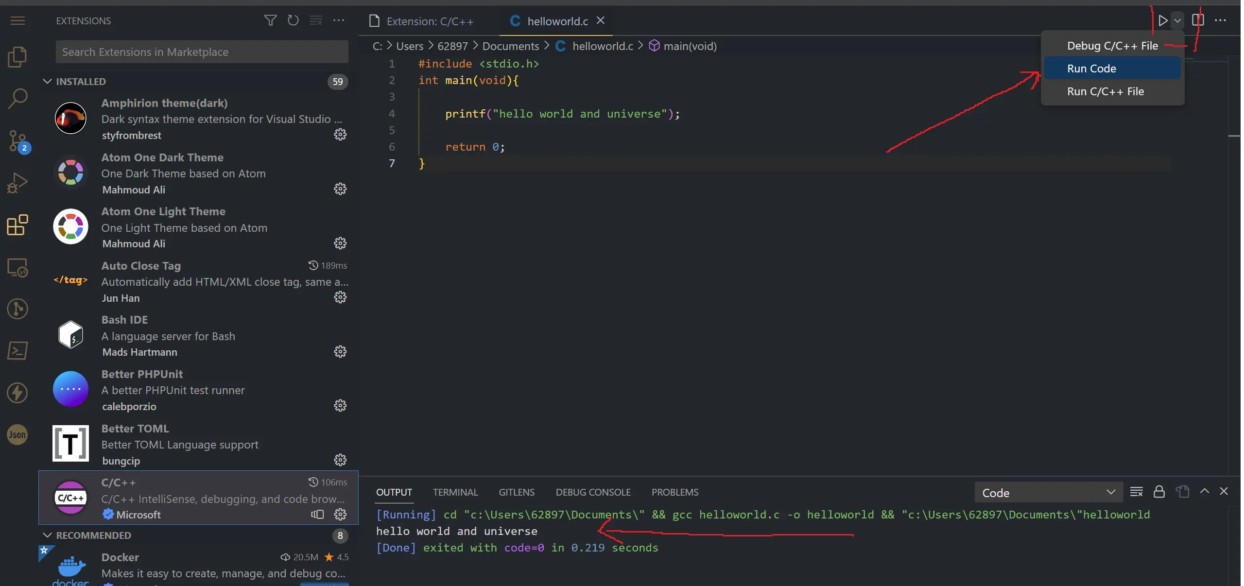Clear extensions search results icon
The height and width of the screenshot is (586, 1244).
[316, 20]
